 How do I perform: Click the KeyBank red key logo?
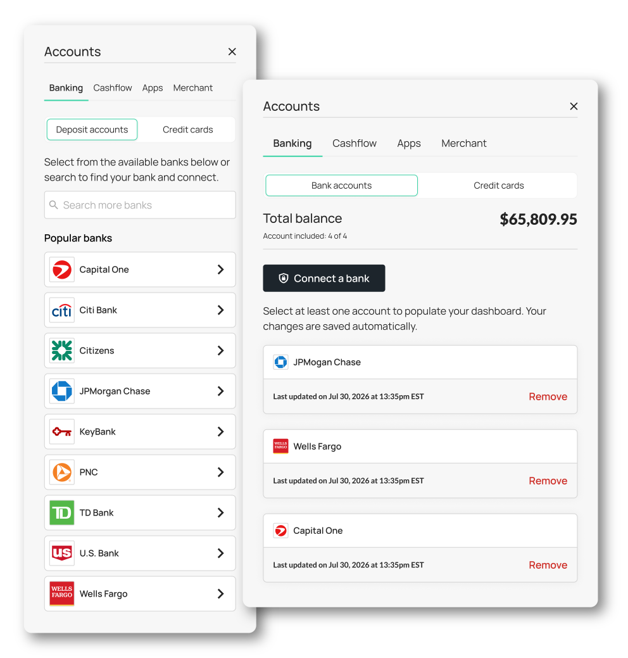coord(61,431)
